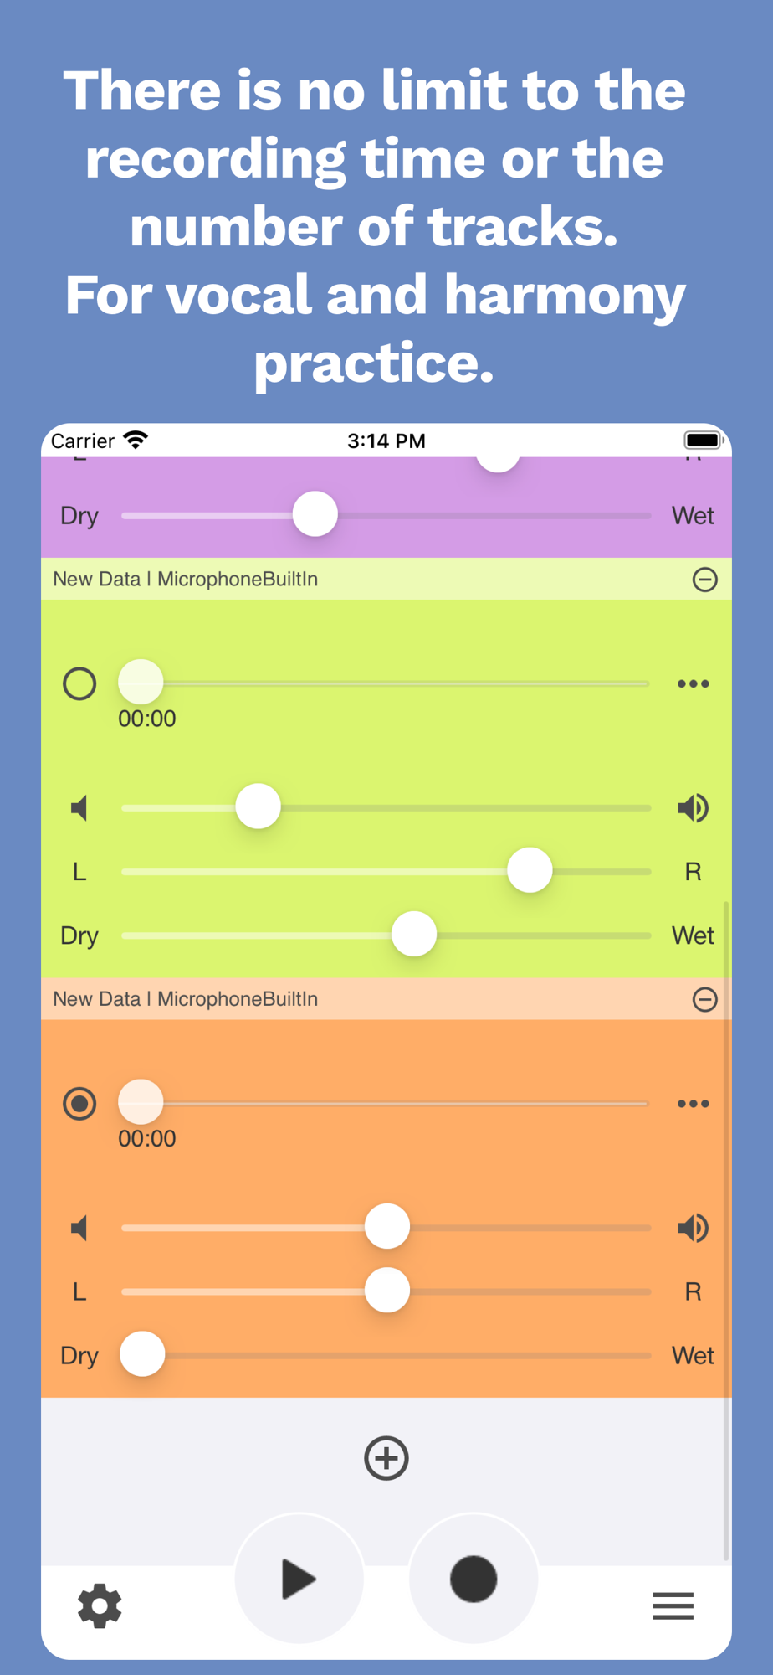Tap the orange track header New Data label
This screenshot has width=773, height=1675.
[x=96, y=999]
